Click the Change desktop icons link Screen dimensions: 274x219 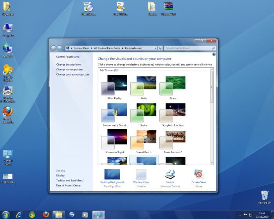pyautogui.click(x=69, y=65)
